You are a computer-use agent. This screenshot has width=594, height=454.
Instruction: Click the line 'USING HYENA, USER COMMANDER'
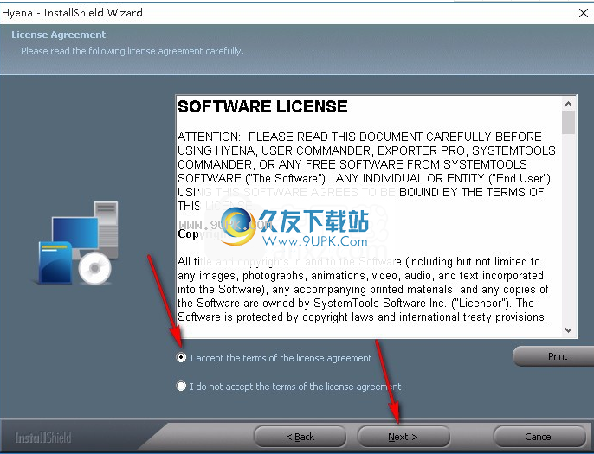click(366, 150)
